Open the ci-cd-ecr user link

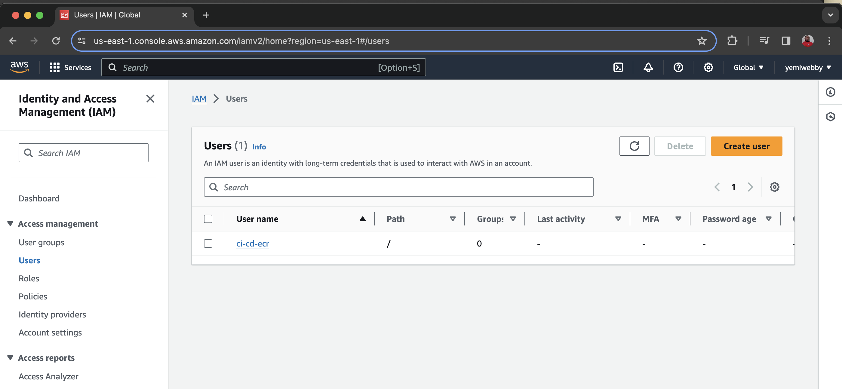tap(252, 244)
